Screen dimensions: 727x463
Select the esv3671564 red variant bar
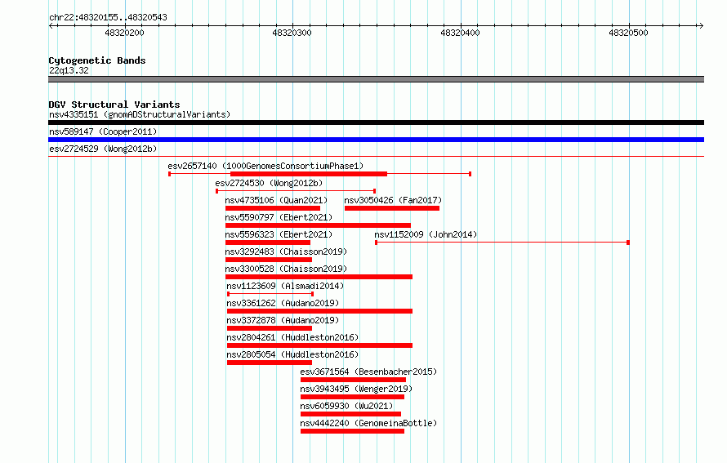point(354,380)
